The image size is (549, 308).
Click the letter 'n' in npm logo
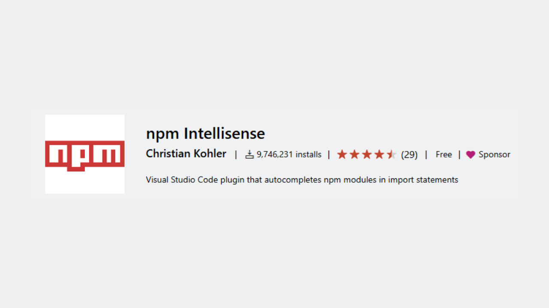[57, 154]
